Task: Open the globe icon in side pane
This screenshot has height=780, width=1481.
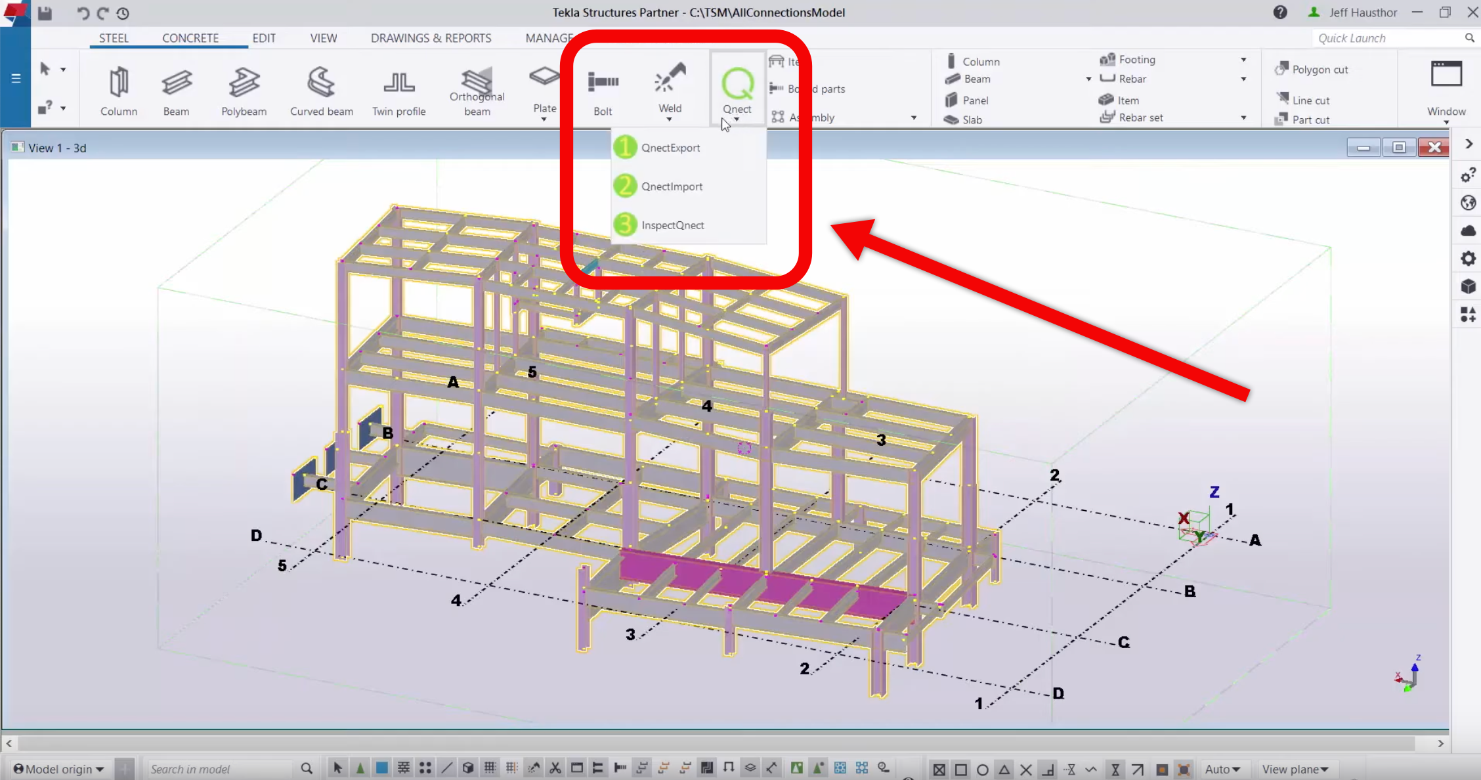Action: click(x=1468, y=203)
